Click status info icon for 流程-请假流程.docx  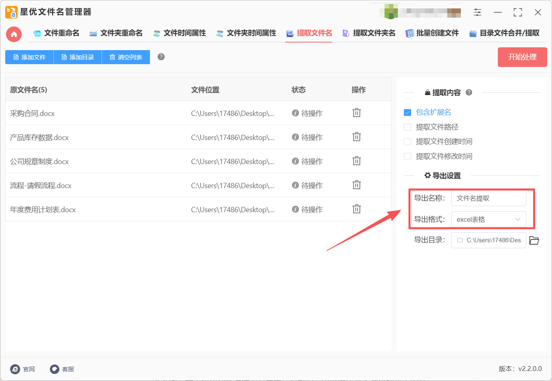tap(295, 185)
